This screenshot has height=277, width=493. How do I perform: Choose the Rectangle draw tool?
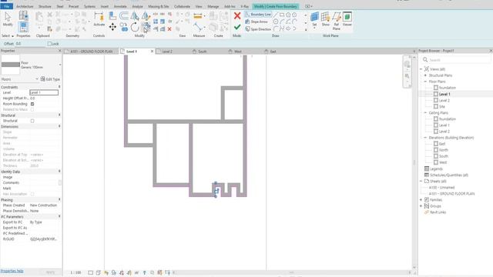pyautogui.click(x=282, y=15)
